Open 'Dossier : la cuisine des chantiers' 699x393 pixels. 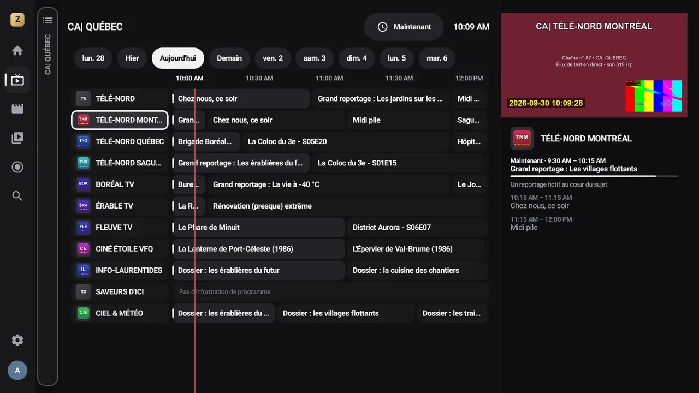pyautogui.click(x=416, y=270)
